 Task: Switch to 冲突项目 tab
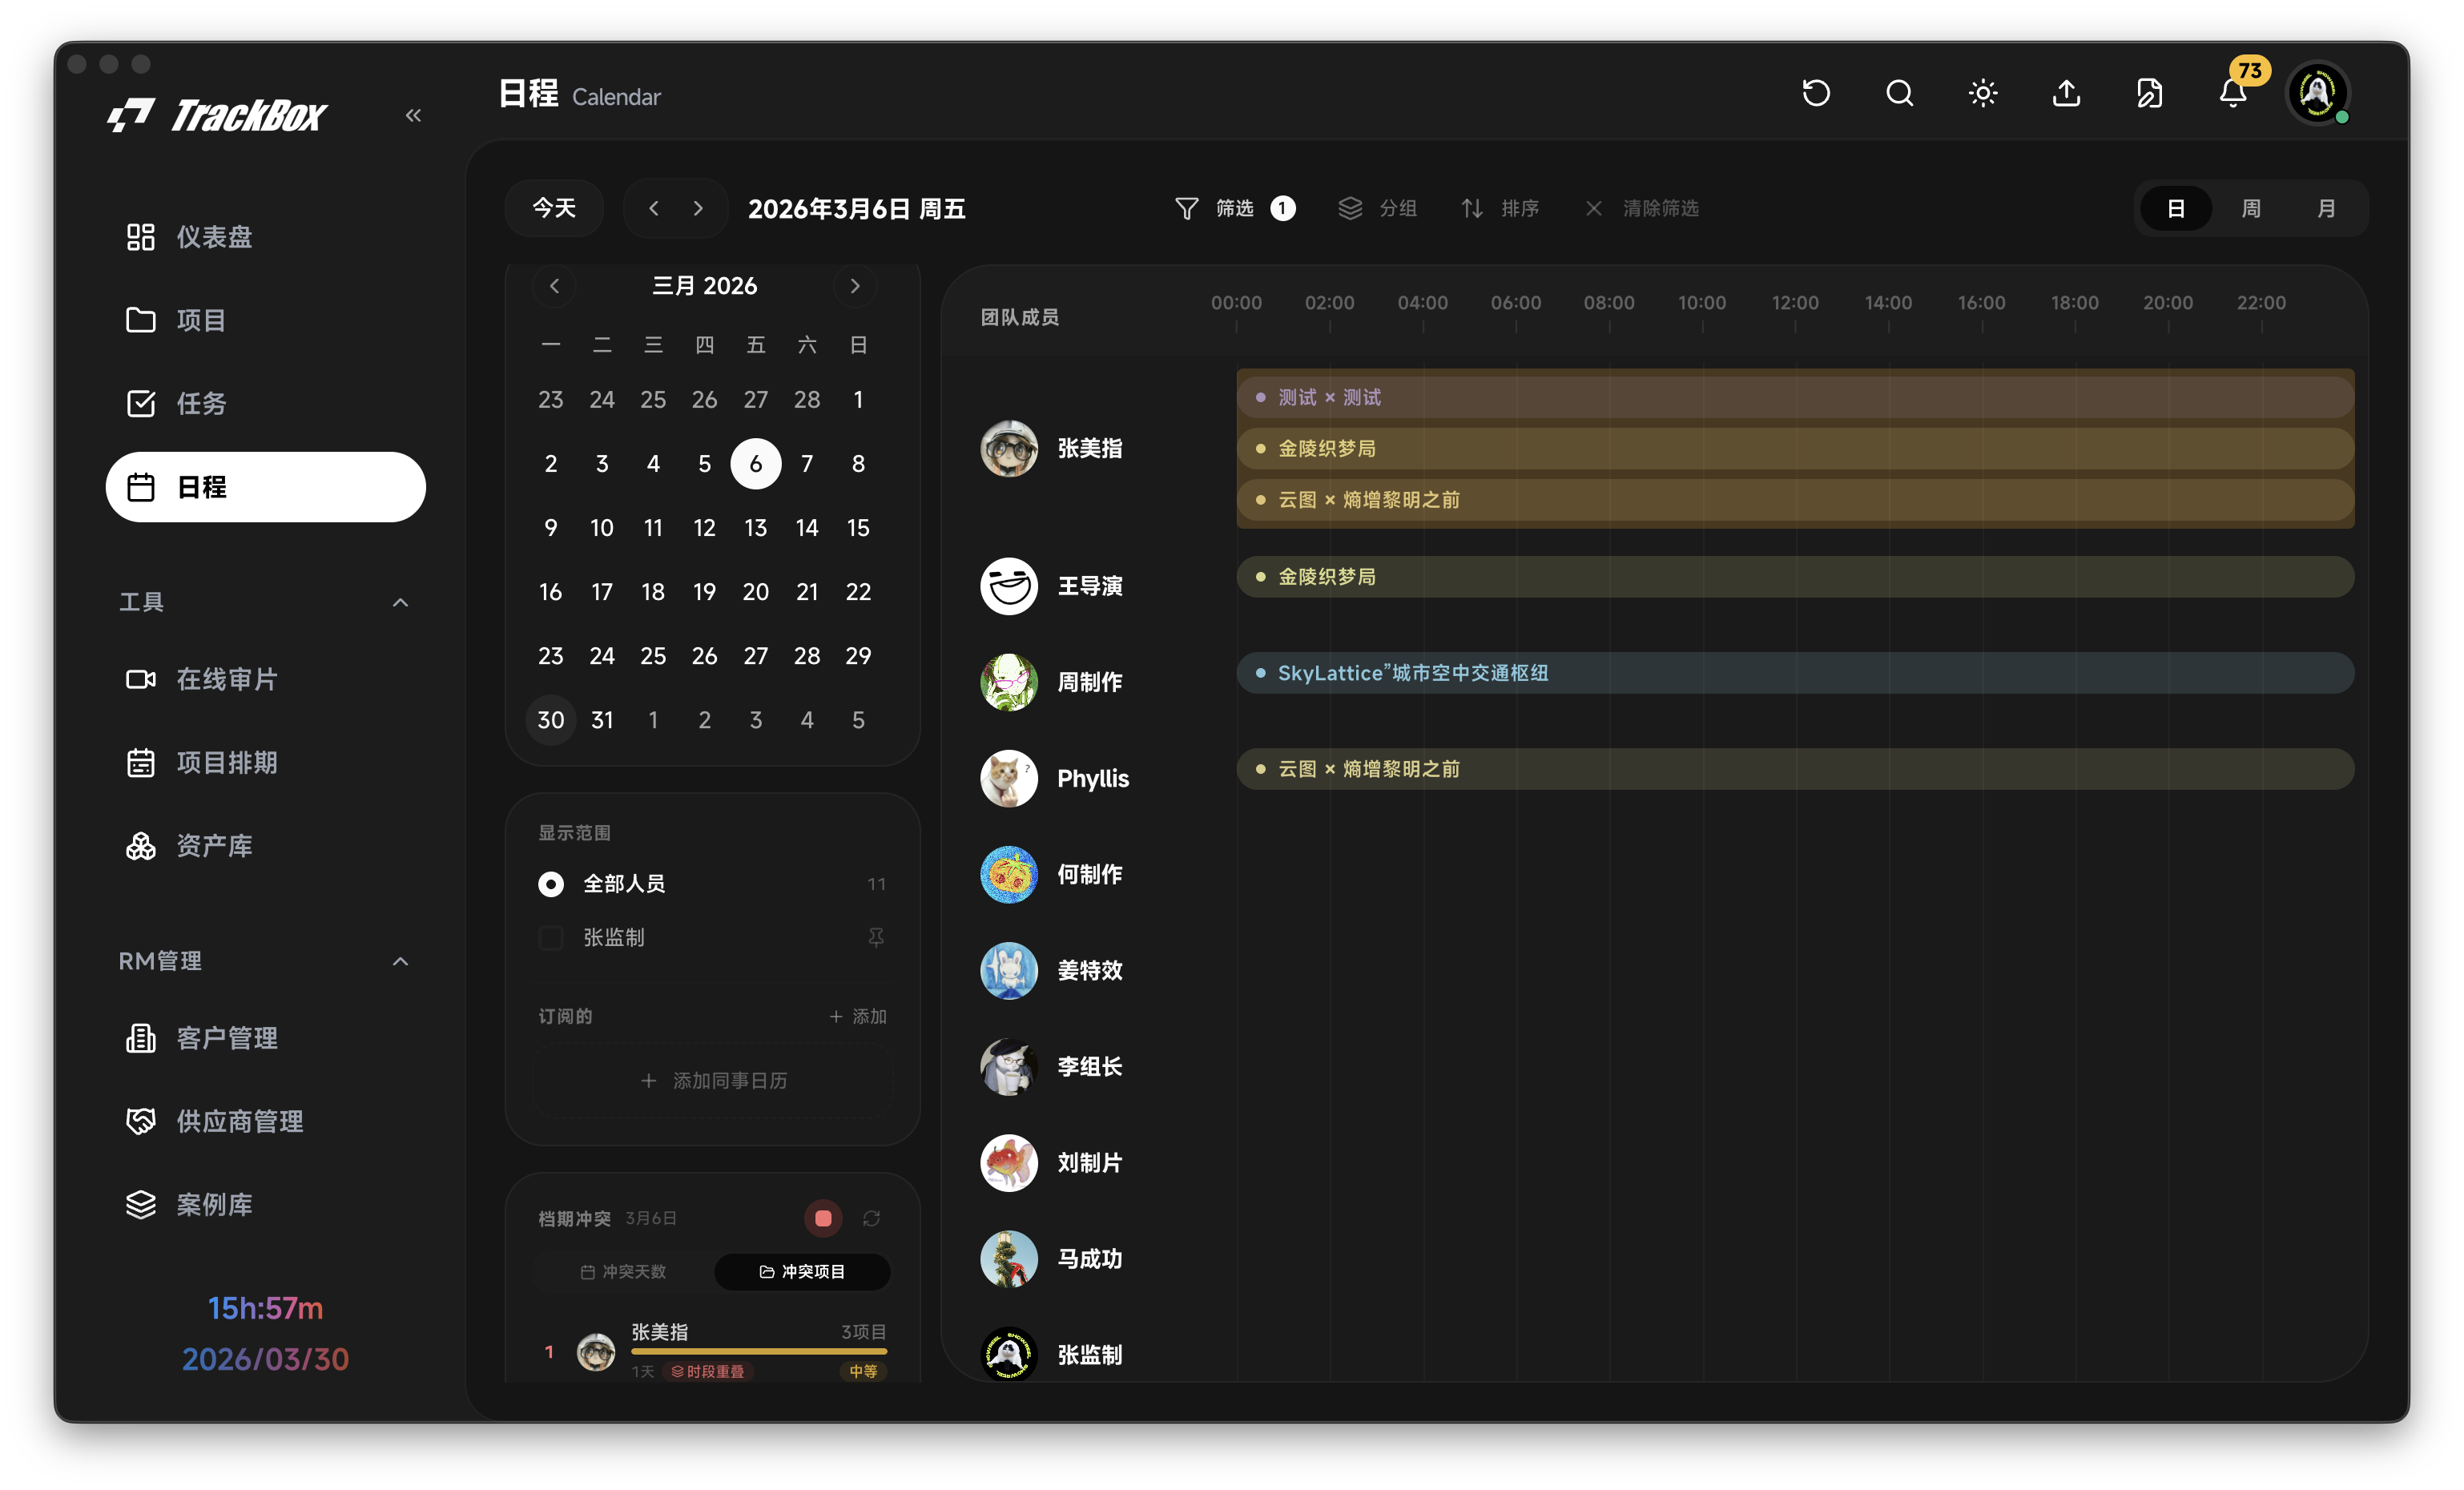802,1272
